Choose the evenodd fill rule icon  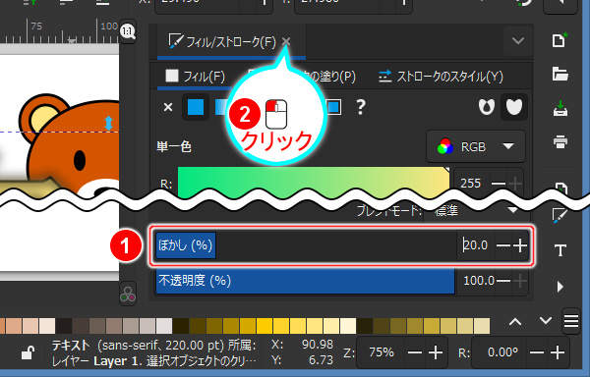[x=486, y=107]
